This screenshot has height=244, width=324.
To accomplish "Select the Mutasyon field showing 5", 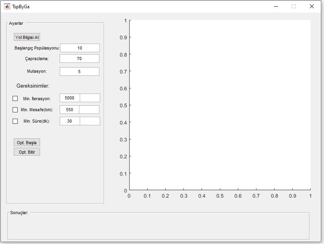I will click(x=79, y=71).
